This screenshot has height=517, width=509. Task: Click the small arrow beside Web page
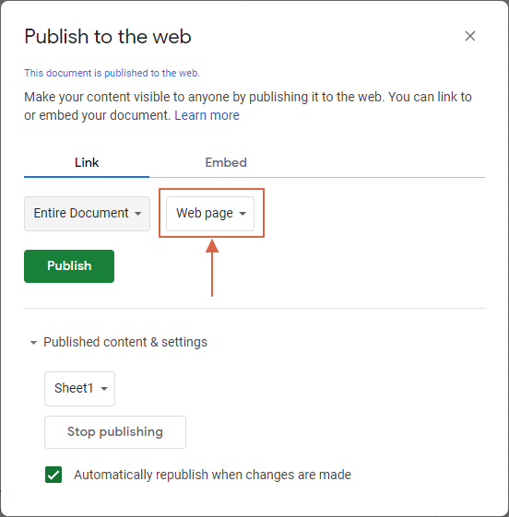tap(243, 214)
